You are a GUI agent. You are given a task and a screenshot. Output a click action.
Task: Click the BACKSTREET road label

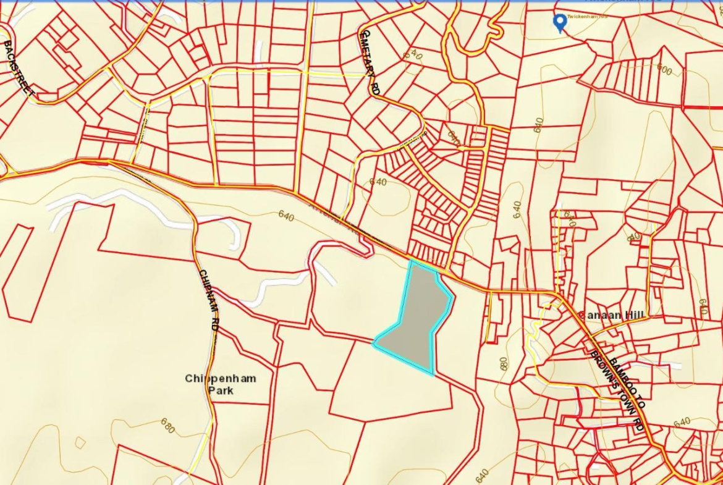tap(19, 69)
